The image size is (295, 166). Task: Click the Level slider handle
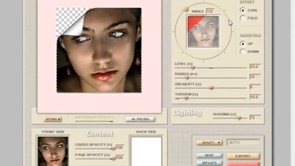(193, 68)
